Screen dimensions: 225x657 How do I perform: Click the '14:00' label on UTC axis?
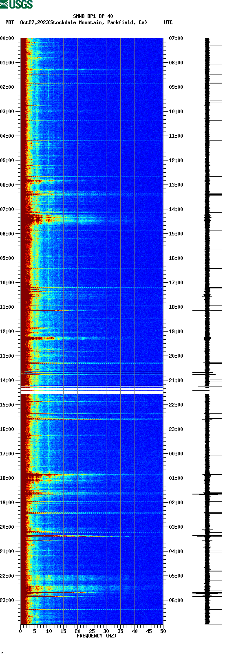tap(176, 209)
